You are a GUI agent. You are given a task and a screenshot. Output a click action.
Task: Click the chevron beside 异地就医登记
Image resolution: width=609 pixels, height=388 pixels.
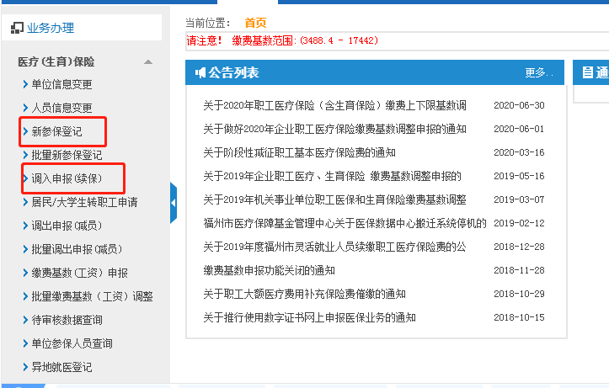(25, 367)
